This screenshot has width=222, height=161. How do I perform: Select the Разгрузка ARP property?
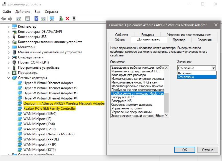coord(122,97)
